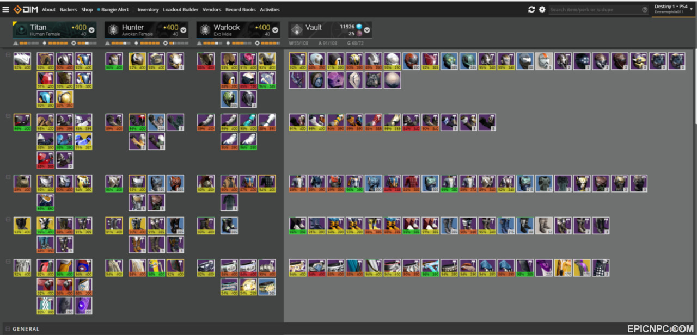Screen dimensions: 697x335
Task: Click the DIM logo
Action: coord(26,9)
